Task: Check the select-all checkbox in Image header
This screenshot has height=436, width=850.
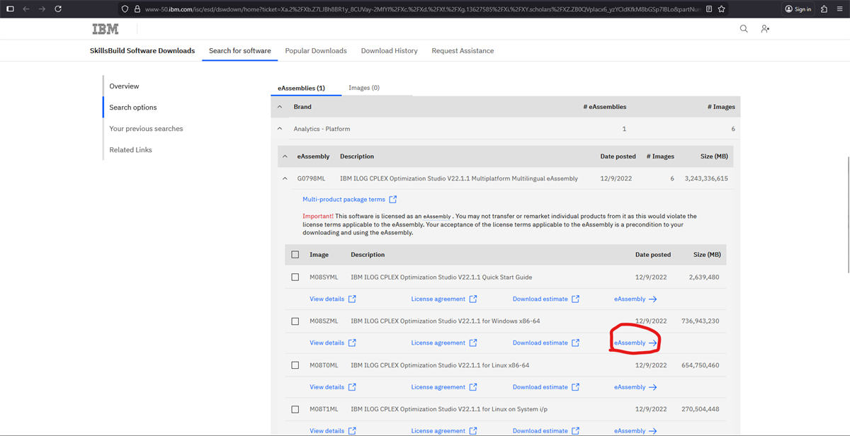Action: coord(295,255)
